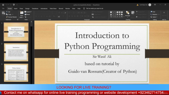The image size is (169, 95).
Task: Switch to the Transitions tab
Action: (35, 8)
